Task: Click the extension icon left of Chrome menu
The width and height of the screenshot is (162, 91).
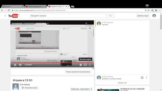Action: click(x=156, y=10)
